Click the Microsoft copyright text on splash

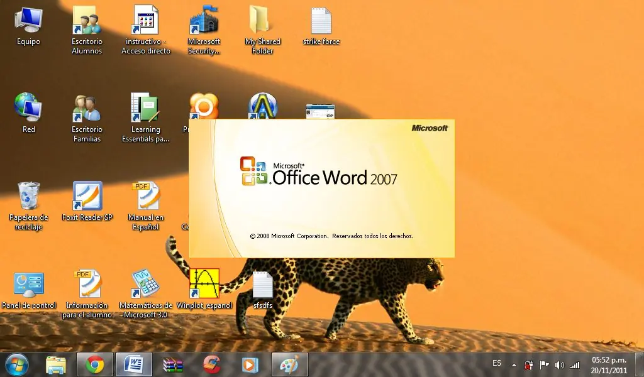pos(331,236)
